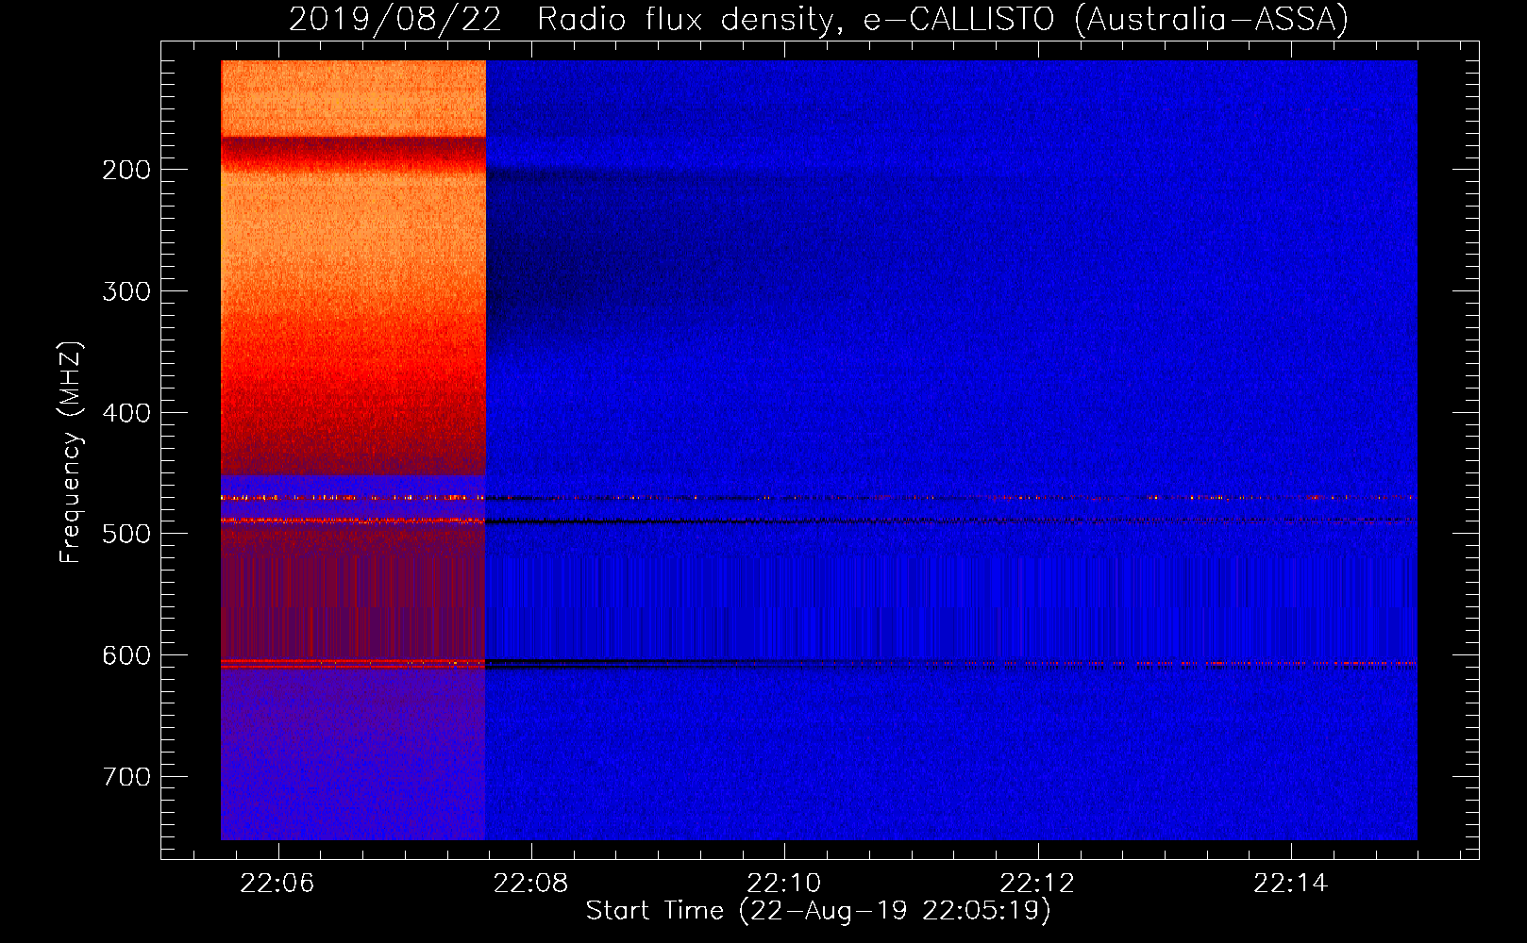Click the 200 frequency tick label

tap(126, 170)
